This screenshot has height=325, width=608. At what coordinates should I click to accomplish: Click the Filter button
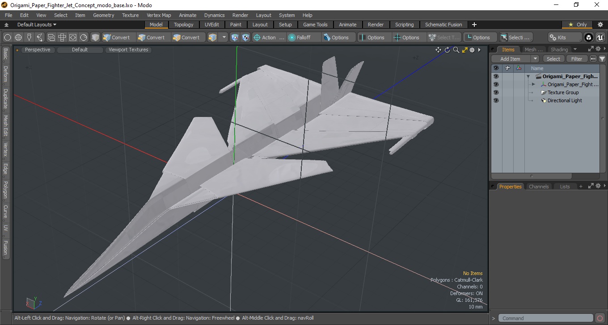pos(577,59)
